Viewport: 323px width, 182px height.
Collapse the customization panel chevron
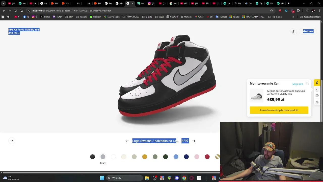point(12,141)
